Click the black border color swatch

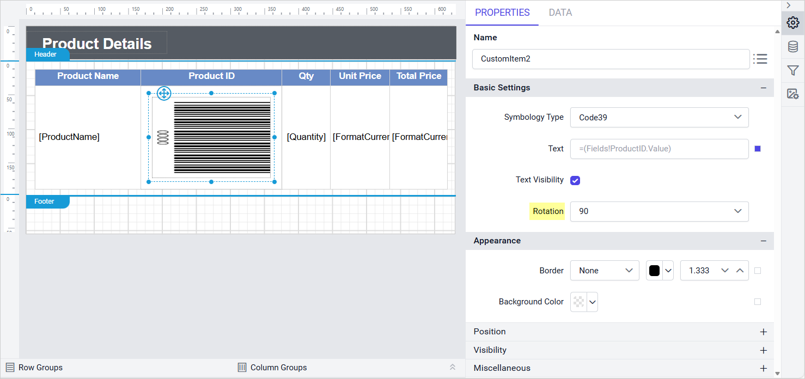point(655,271)
